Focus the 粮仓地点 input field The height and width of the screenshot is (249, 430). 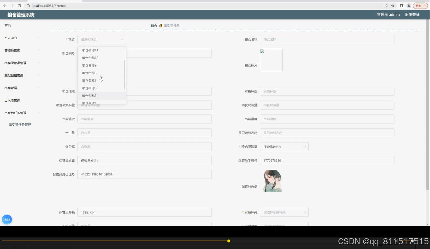point(169,91)
